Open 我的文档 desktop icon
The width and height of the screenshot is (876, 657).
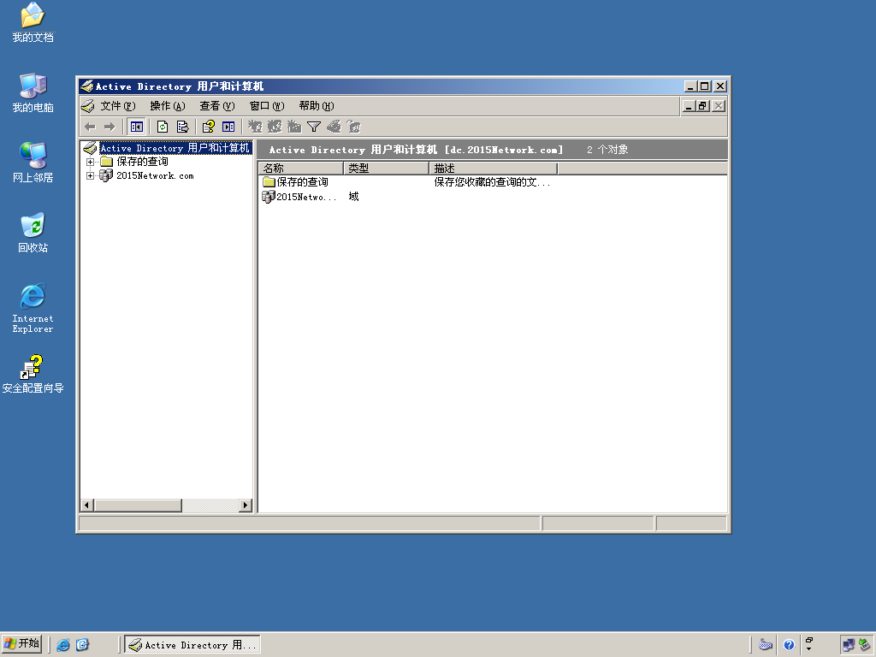point(33,22)
